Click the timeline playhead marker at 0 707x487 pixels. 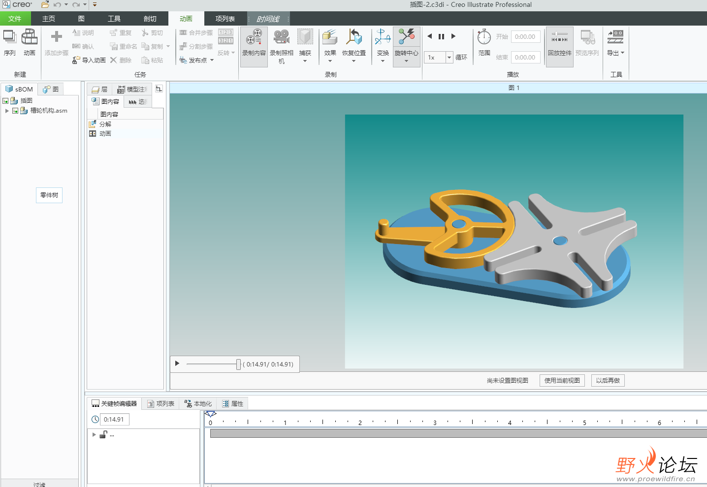tap(211, 414)
